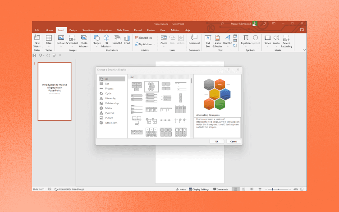Open the Photo Album tool
The image size is (339, 212).
pyautogui.click(x=84, y=41)
